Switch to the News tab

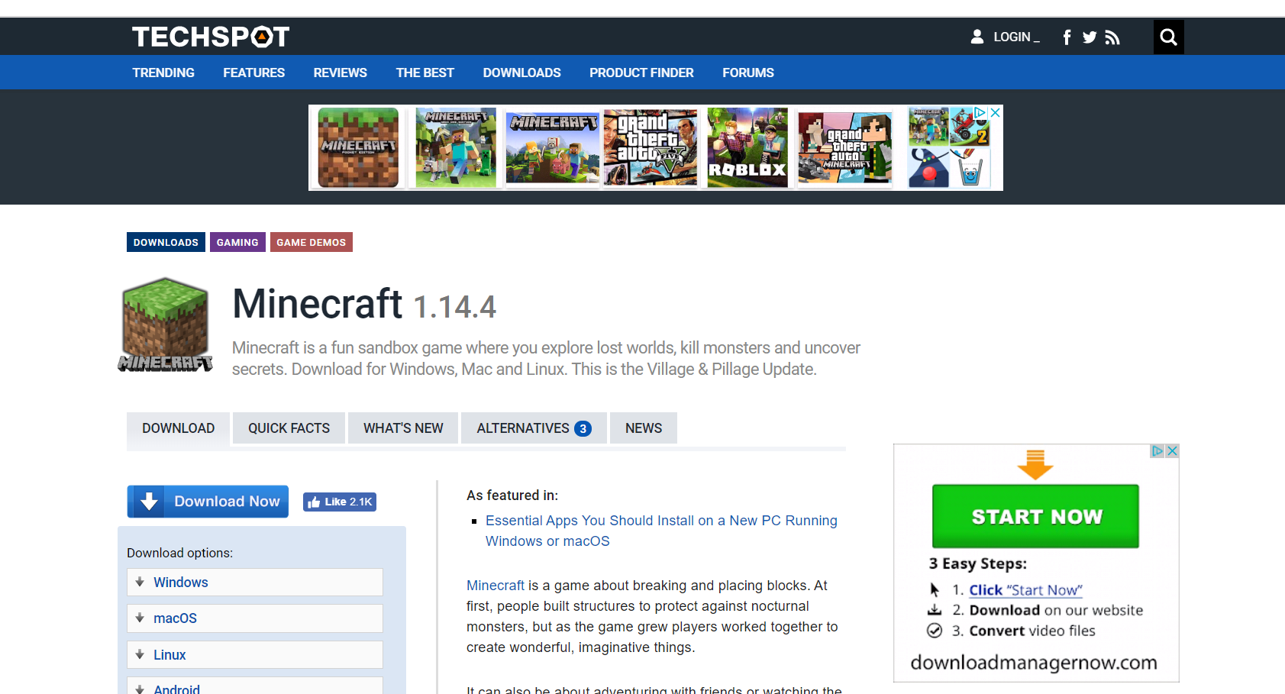(644, 428)
